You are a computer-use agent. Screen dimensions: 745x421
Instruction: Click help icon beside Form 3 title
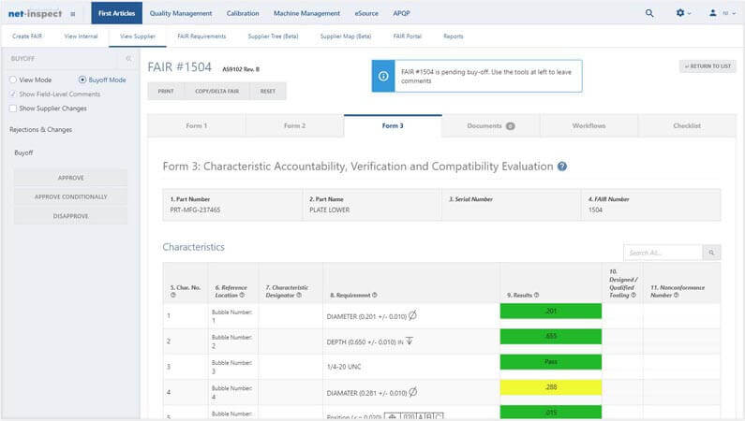coord(562,167)
